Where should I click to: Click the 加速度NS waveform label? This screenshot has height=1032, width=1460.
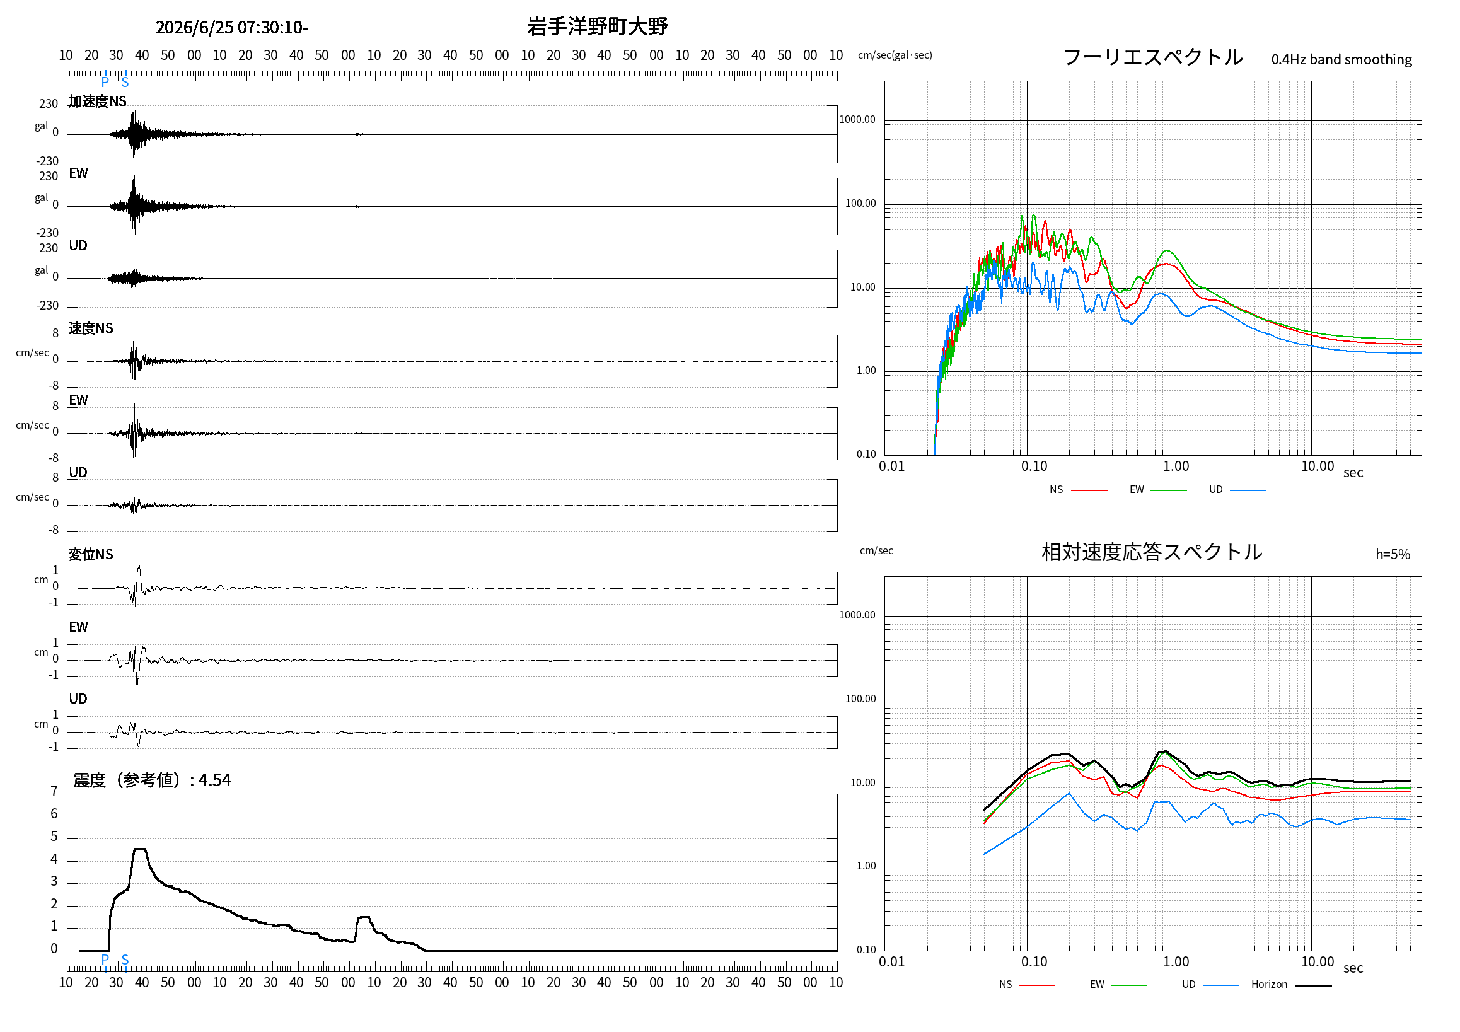[x=97, y=101]
